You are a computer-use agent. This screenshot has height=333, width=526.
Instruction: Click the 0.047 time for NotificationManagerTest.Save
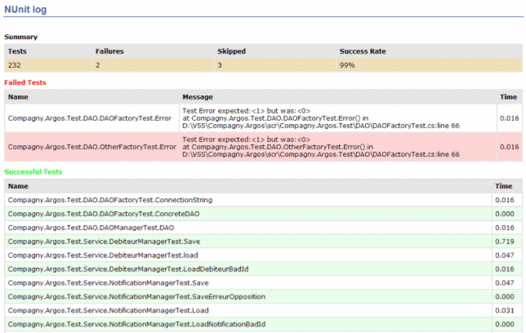pos(505,283)
